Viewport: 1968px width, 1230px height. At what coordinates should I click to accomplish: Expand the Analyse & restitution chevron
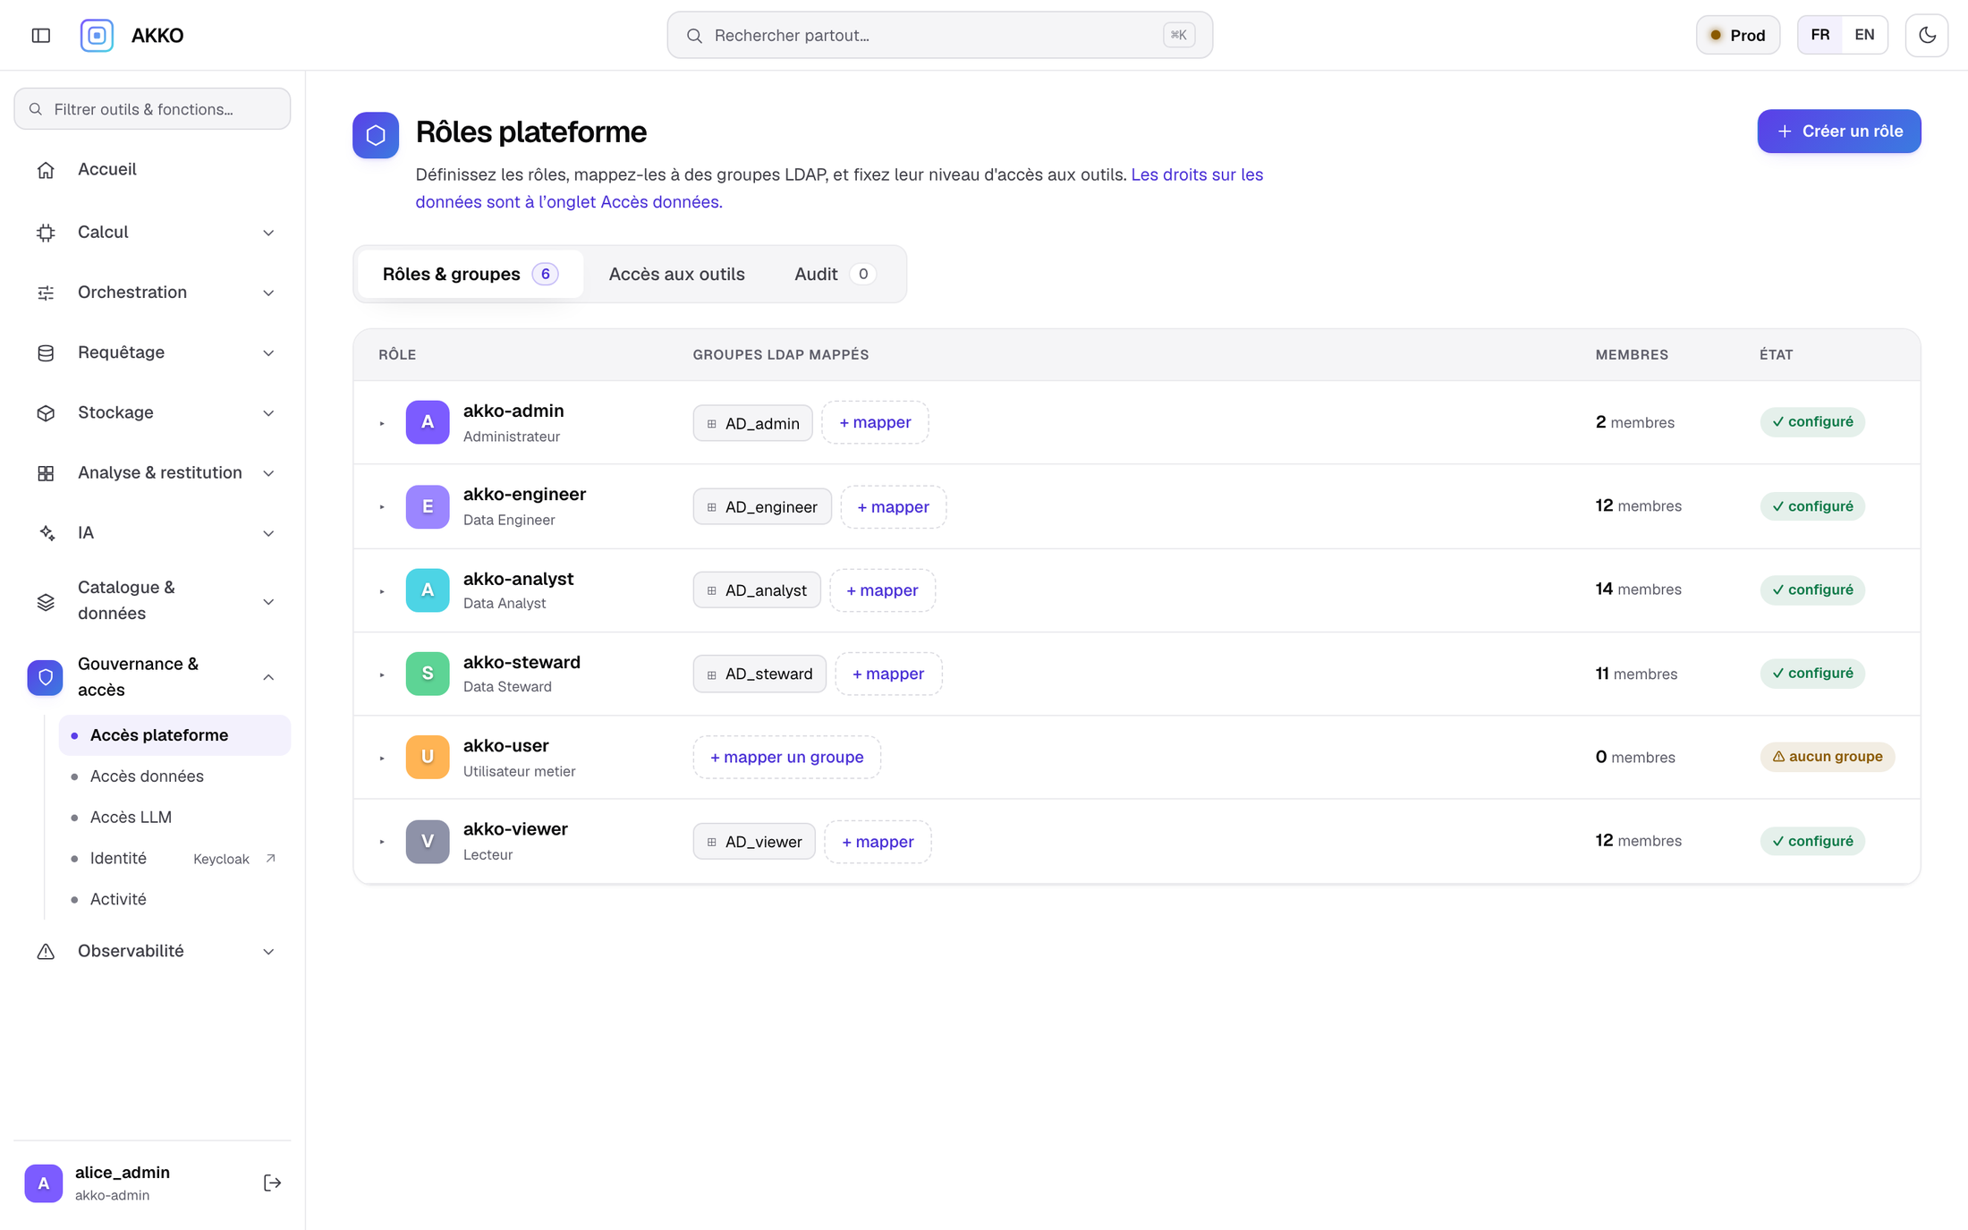(268, 472)
